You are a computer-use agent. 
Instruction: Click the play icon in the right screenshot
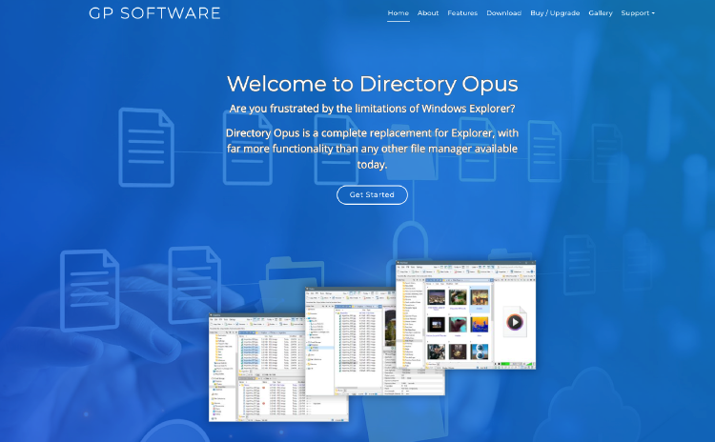515,322
